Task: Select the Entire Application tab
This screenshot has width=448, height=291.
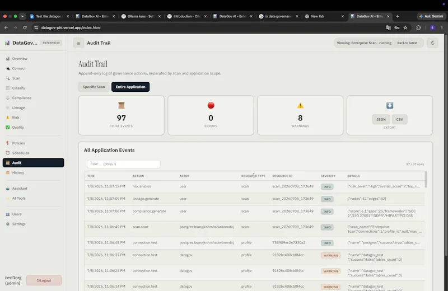Action: tap(130, 87)
